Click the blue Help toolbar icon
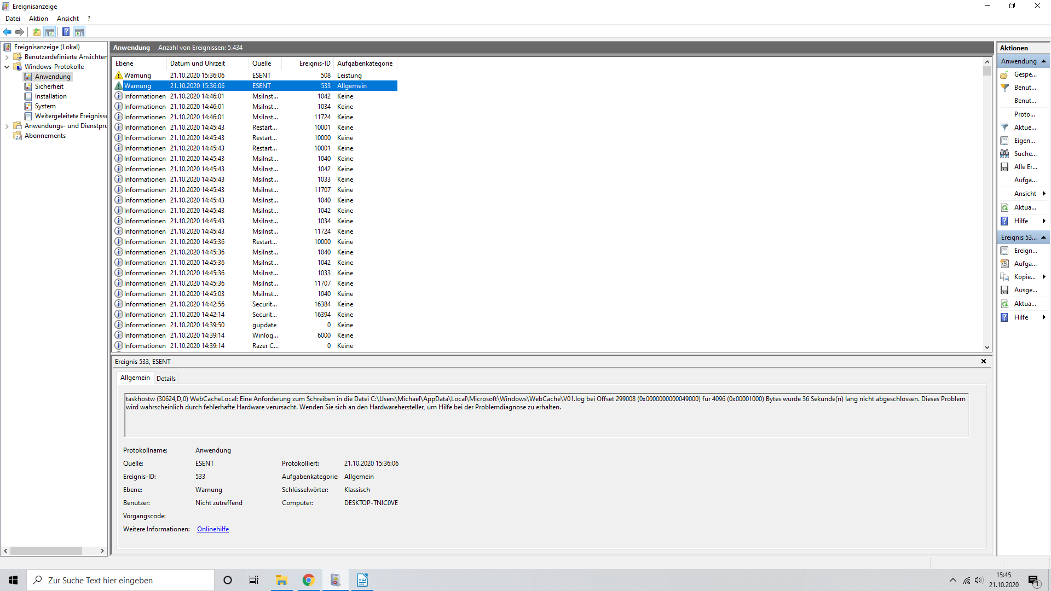Screen dimensions: 1051x591 (66, 32)
